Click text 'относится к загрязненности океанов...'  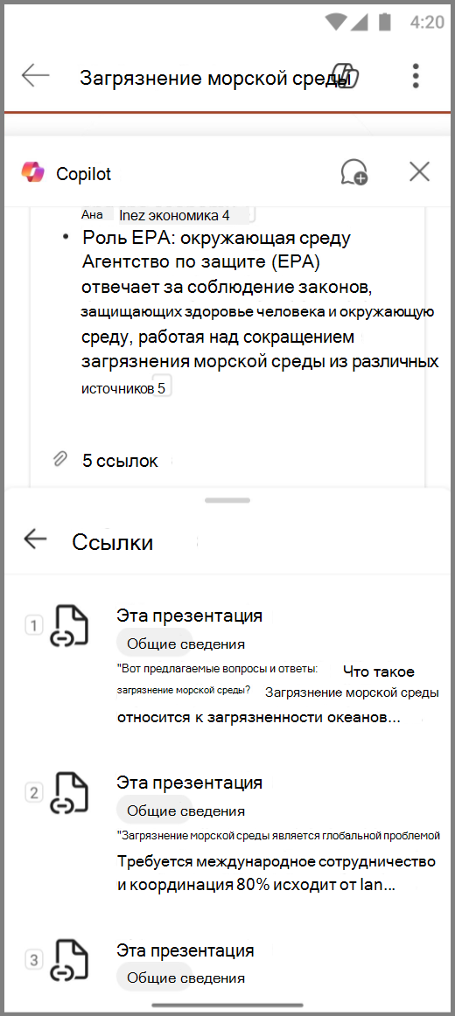pos(260,719)
